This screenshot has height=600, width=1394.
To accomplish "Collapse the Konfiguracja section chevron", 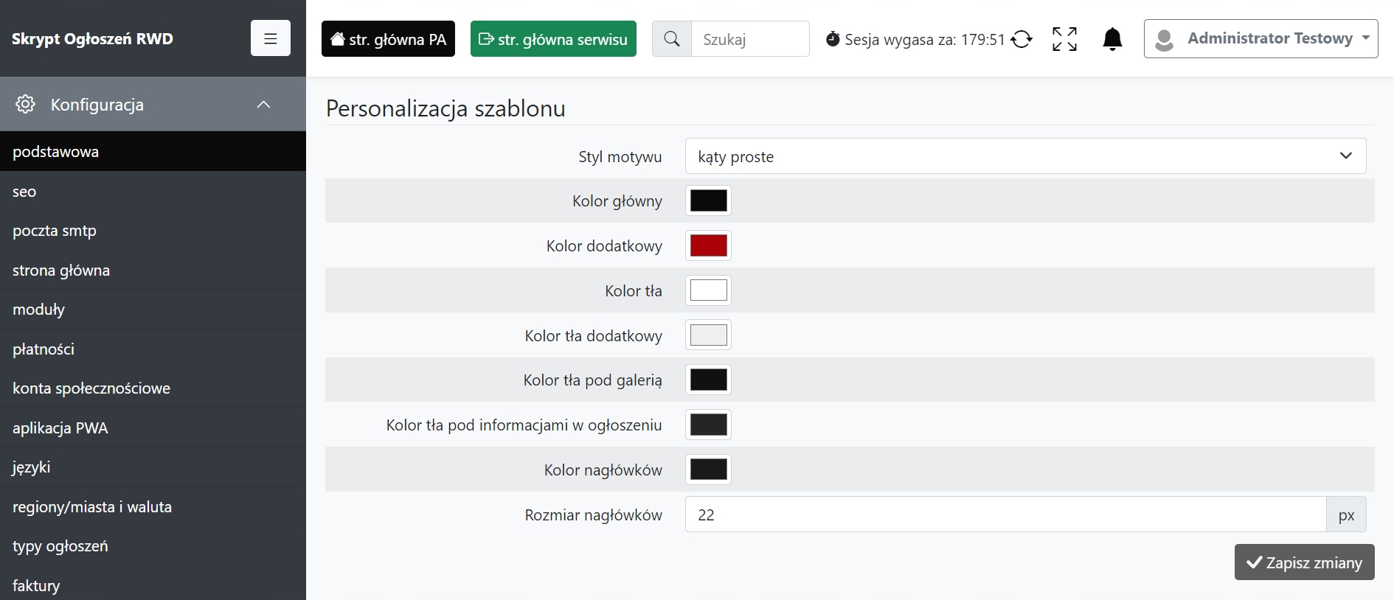I will click(x=263, y=105).
